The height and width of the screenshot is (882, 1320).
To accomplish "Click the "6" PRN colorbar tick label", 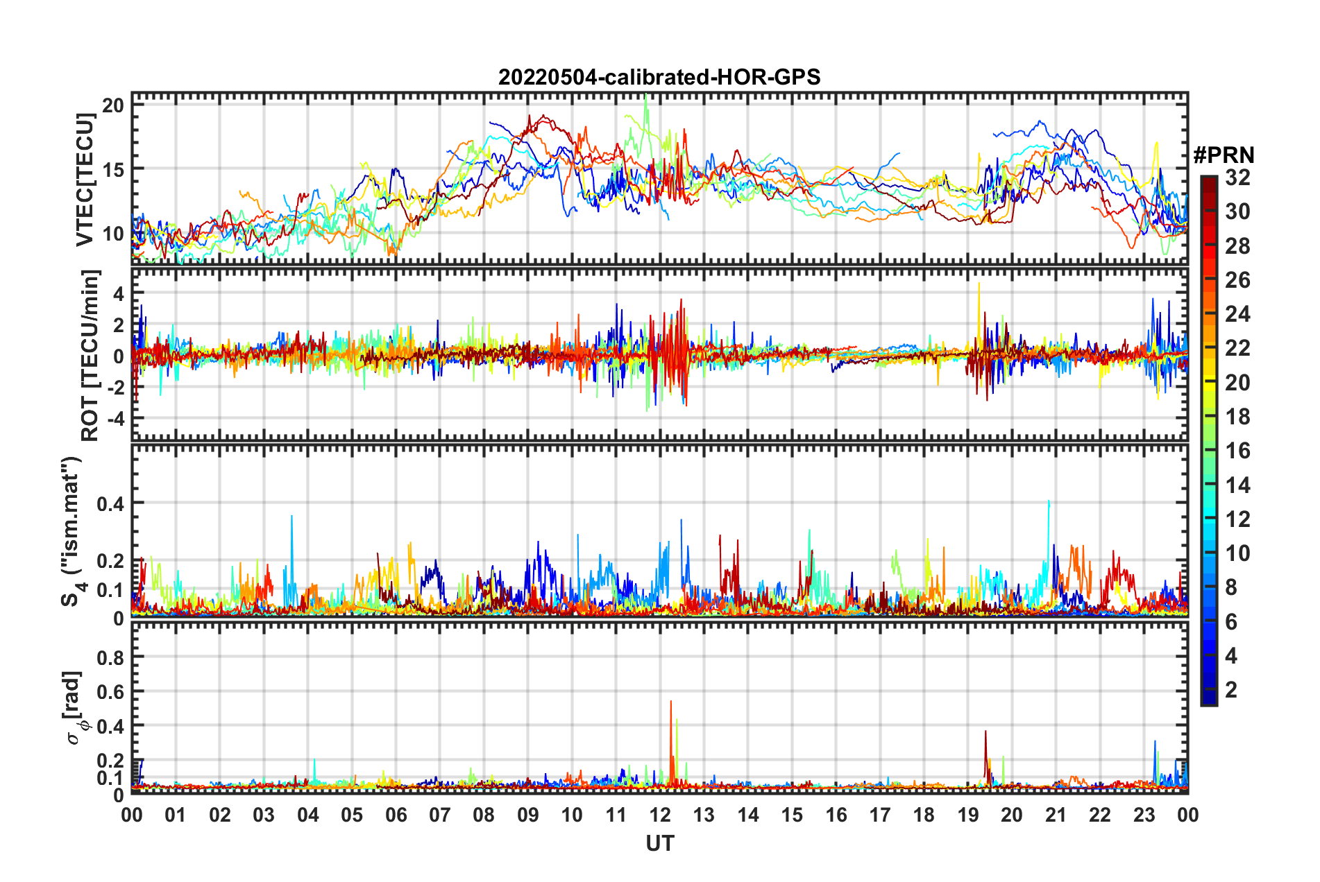I will click(x=1231, y=622).
